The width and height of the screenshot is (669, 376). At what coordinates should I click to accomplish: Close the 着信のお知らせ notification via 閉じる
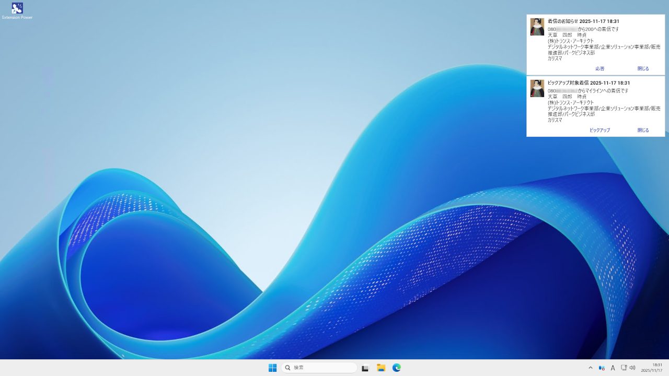tap(643, 68)
